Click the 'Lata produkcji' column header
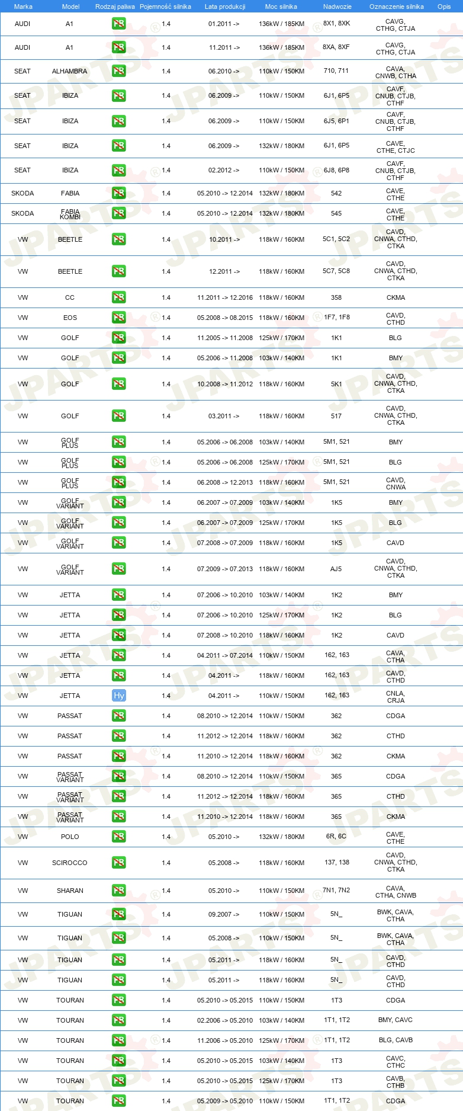The height and width of the screenshot is (1111, 463). pyautogui.click(x=225, y=7)
